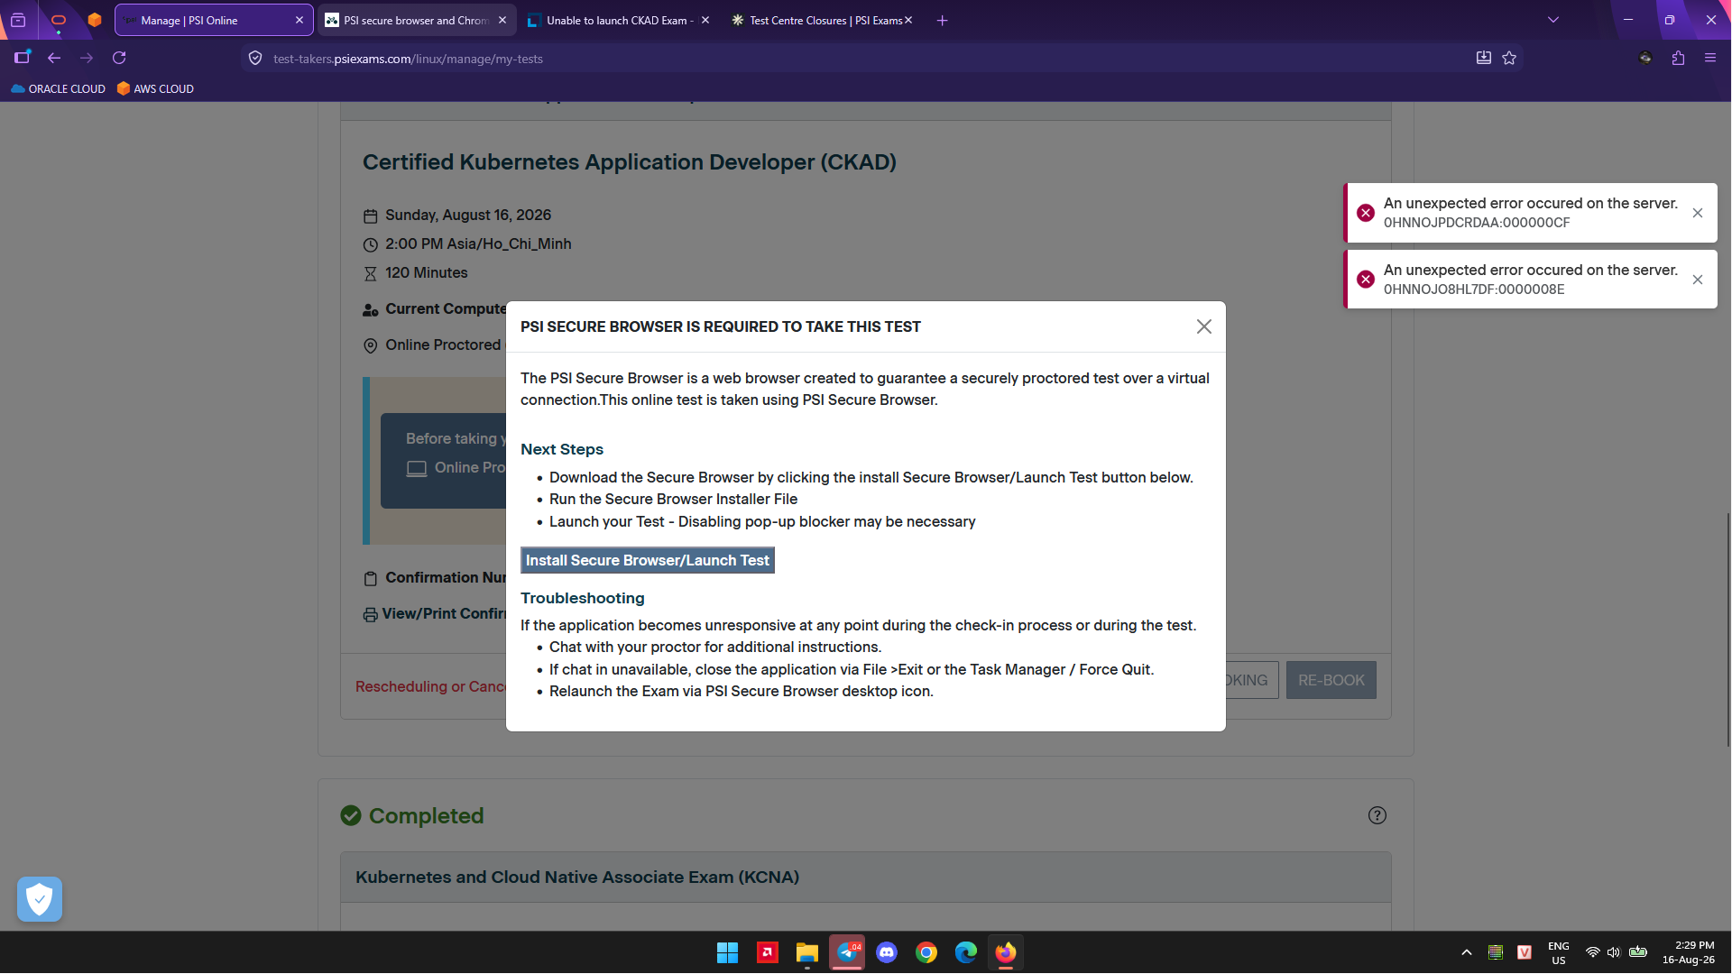Select the pinned tab with orange hexagon icon
This screenshot has width=1732, height=974.
coord(95,20)
